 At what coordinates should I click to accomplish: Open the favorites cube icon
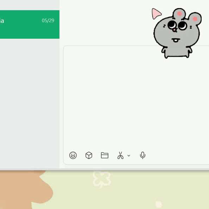pos(89,155)
